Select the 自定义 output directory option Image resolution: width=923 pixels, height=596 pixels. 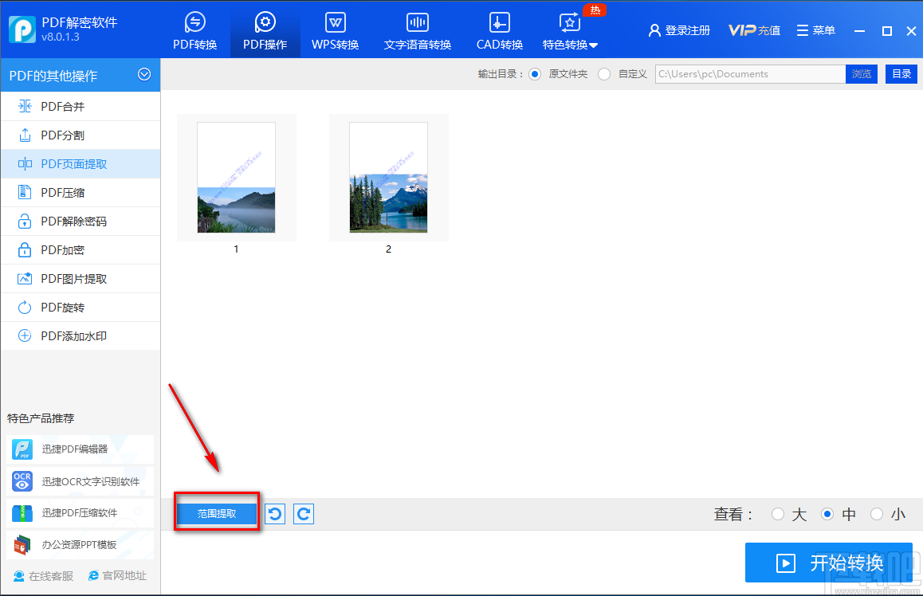coord(605,73)
